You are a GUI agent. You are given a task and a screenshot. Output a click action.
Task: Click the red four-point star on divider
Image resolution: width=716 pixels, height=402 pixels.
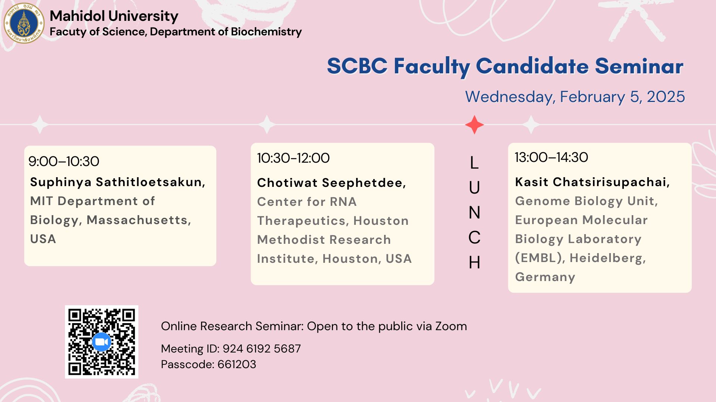tap(474, 125)
